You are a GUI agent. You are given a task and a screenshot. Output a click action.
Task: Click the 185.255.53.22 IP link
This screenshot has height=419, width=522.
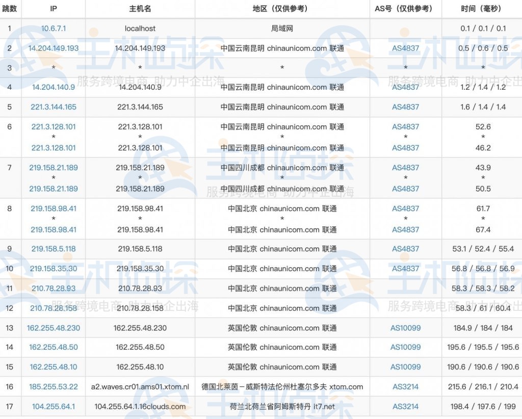pos(53,386)
